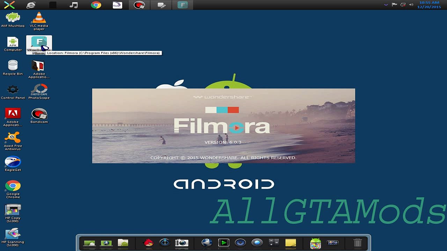This screenshot has height=251, width=447.
Task: Switch to Chrome in the top taskbar
Action: click(96, 5)
